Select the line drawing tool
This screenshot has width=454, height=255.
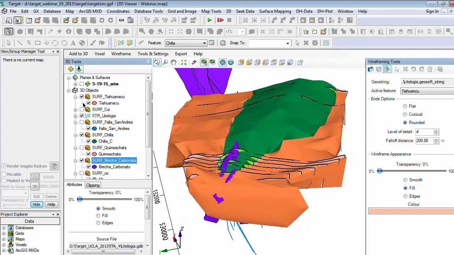(20, 43)
